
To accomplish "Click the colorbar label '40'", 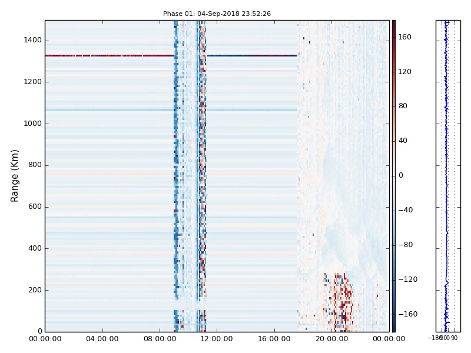I will [x=403, y=141].
